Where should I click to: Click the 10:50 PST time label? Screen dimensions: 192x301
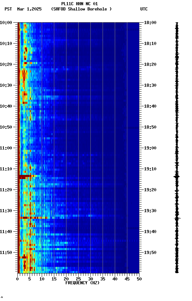pos(6,127)
